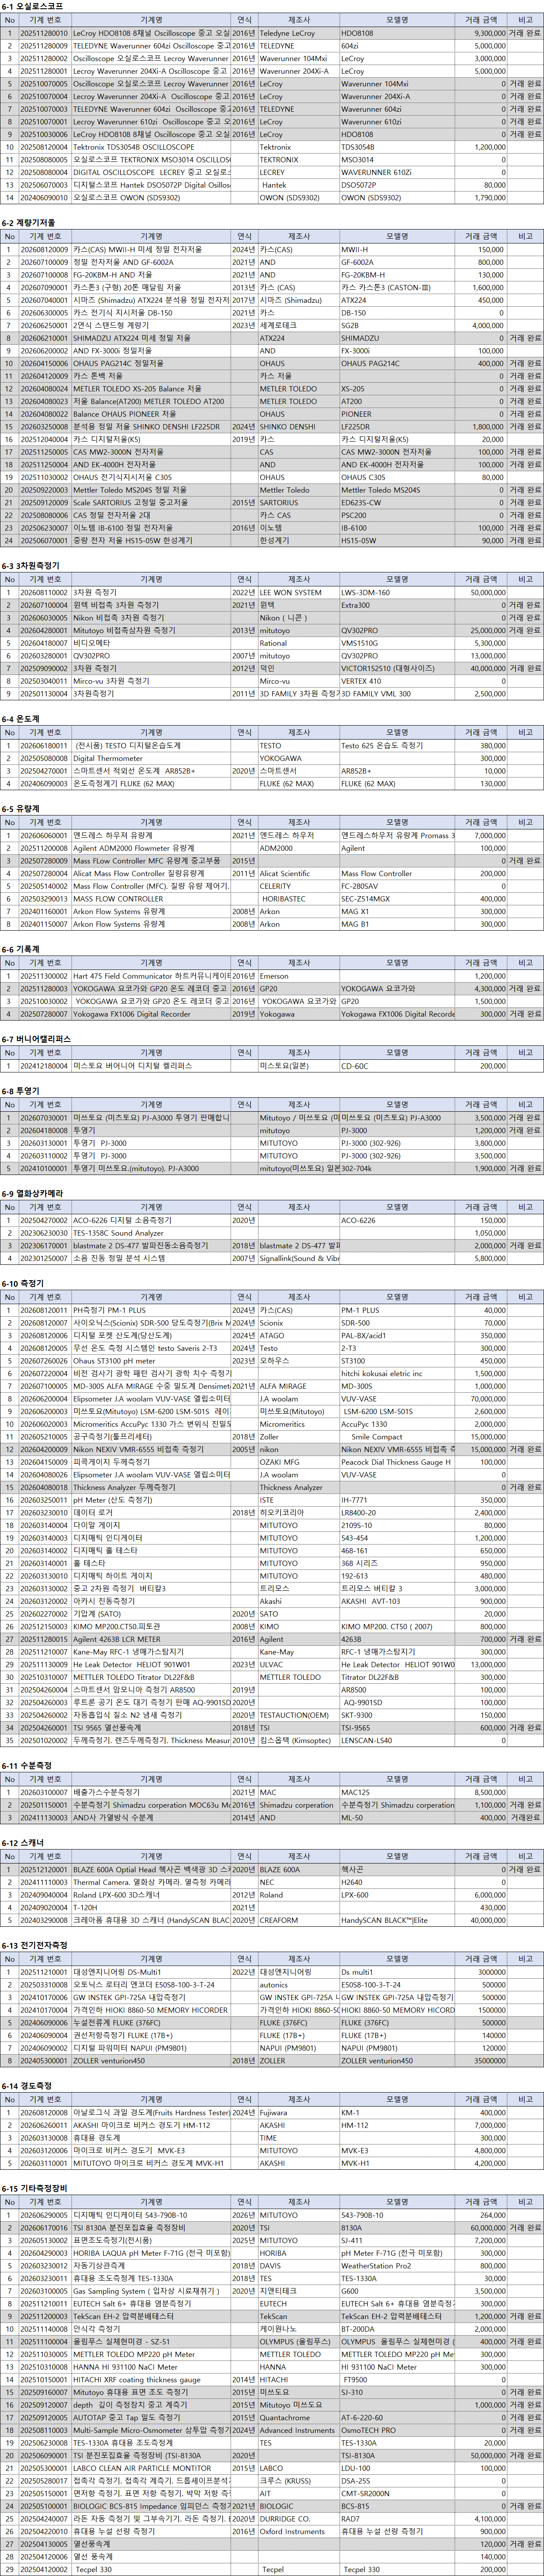
Task: Select model cell MAG B1
Action: tap(396, 924)
